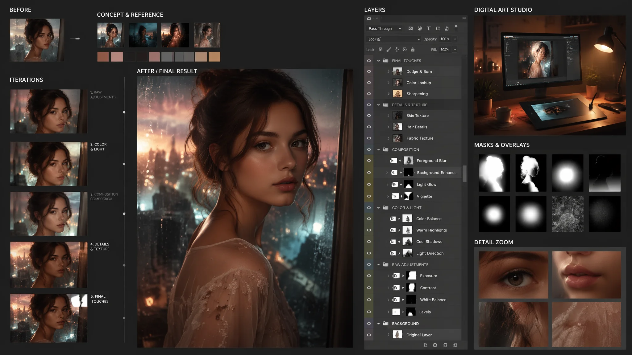
Task: Open the Opacity value dropdown arrow
Action: point(455,39)
